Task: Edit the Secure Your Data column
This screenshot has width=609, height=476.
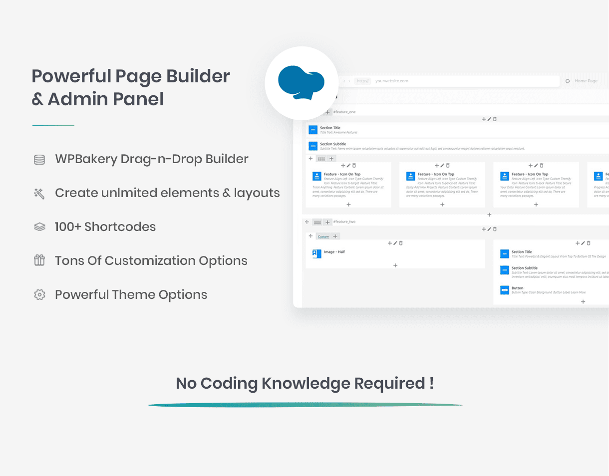Action: coord(536,166)
